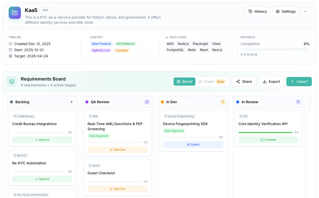Image resolution: width=319 pixels, height=198 pixels.
Task: Mark Core Identity Verification API as Complete
Action: pyautogui.click(x=269, y=140)
